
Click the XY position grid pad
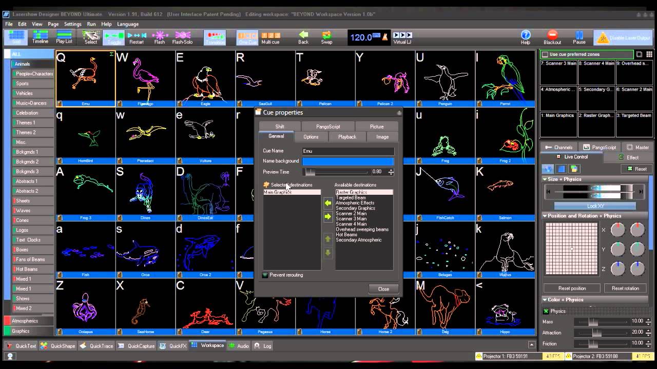(572, 249)
